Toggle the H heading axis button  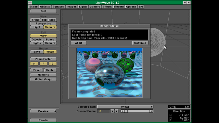pyautogui.click(x=34, y=64)
